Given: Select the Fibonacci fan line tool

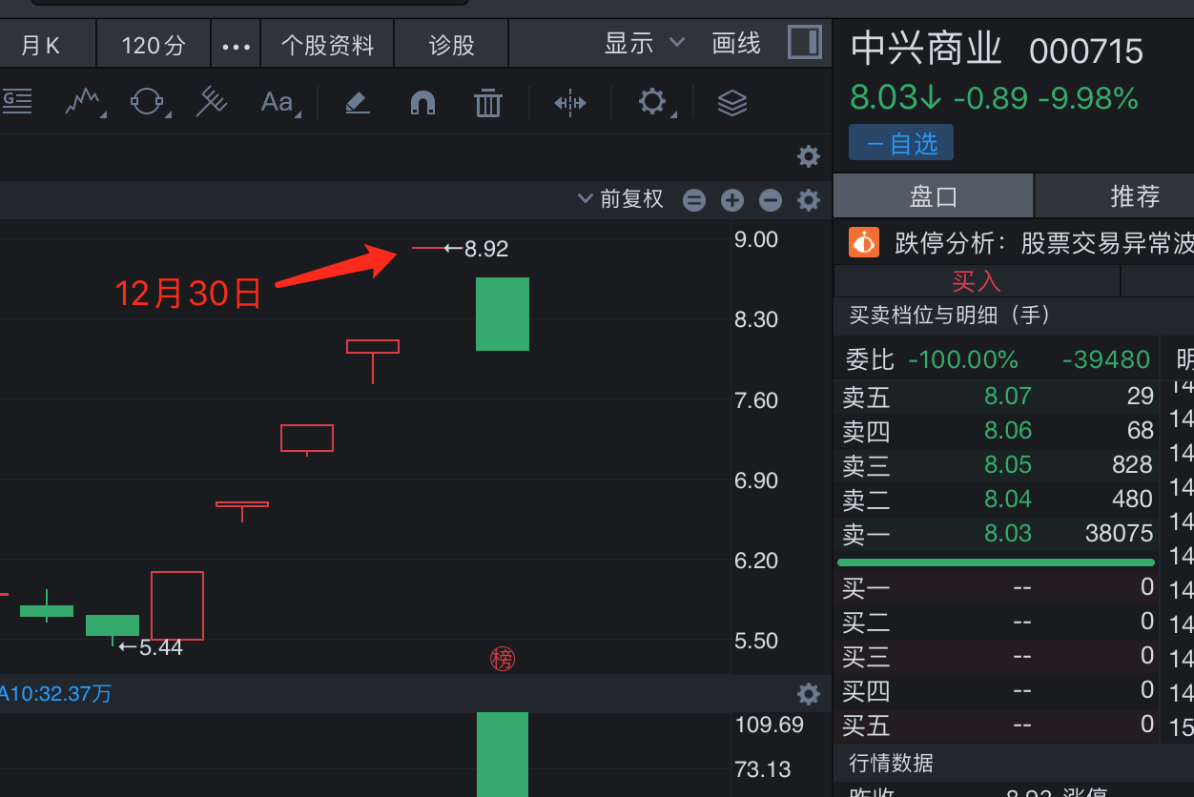Looking at the screenshot, I should pyautogui.click(x=210, y=101).
